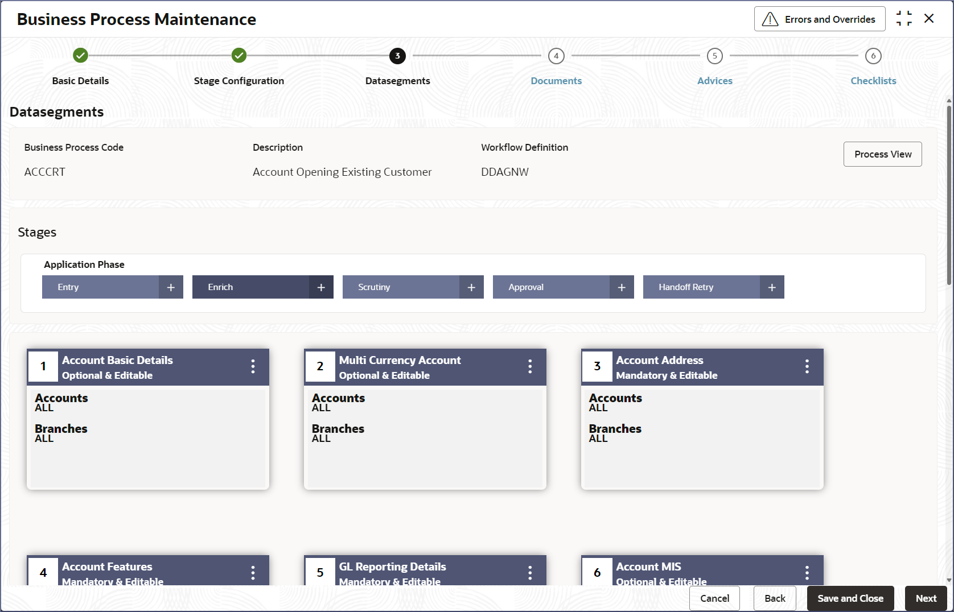This screenshot has width=954, height=612.
Task: Click the GL Reporting Details card title
Action: point(392,566)
